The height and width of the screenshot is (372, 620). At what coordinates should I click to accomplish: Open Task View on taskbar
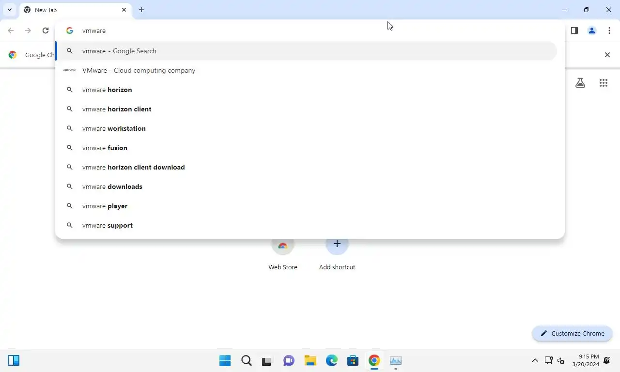(x=268, y=360)
